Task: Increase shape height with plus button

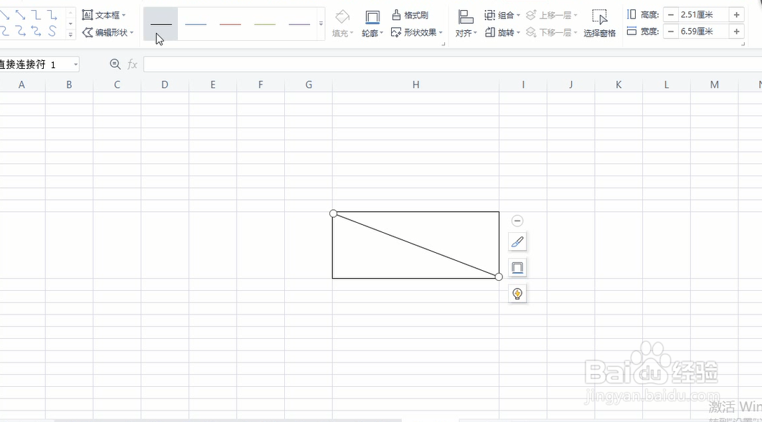Action: click(x=737, y=15)
